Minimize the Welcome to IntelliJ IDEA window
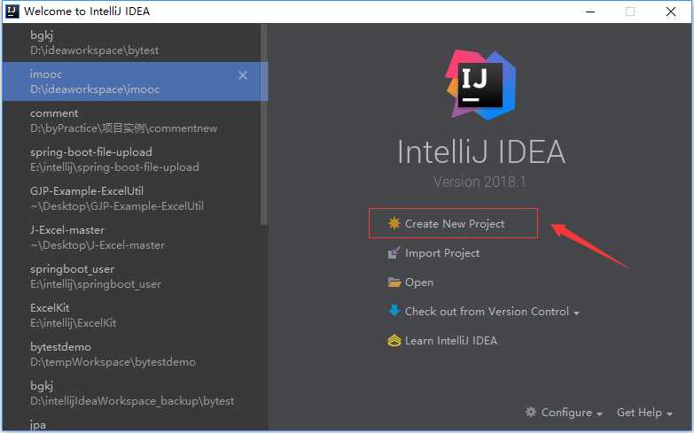Viewport: 694px width, 433px height. pyautogui.click(x=590, y=12)
